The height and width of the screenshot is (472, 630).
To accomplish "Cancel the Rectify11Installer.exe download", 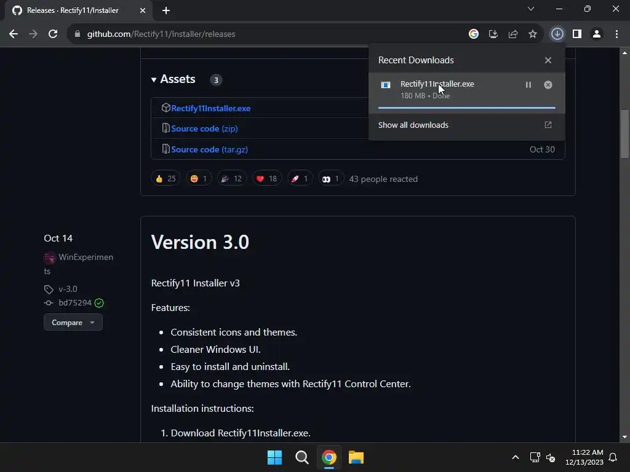I will pos(548,85).
